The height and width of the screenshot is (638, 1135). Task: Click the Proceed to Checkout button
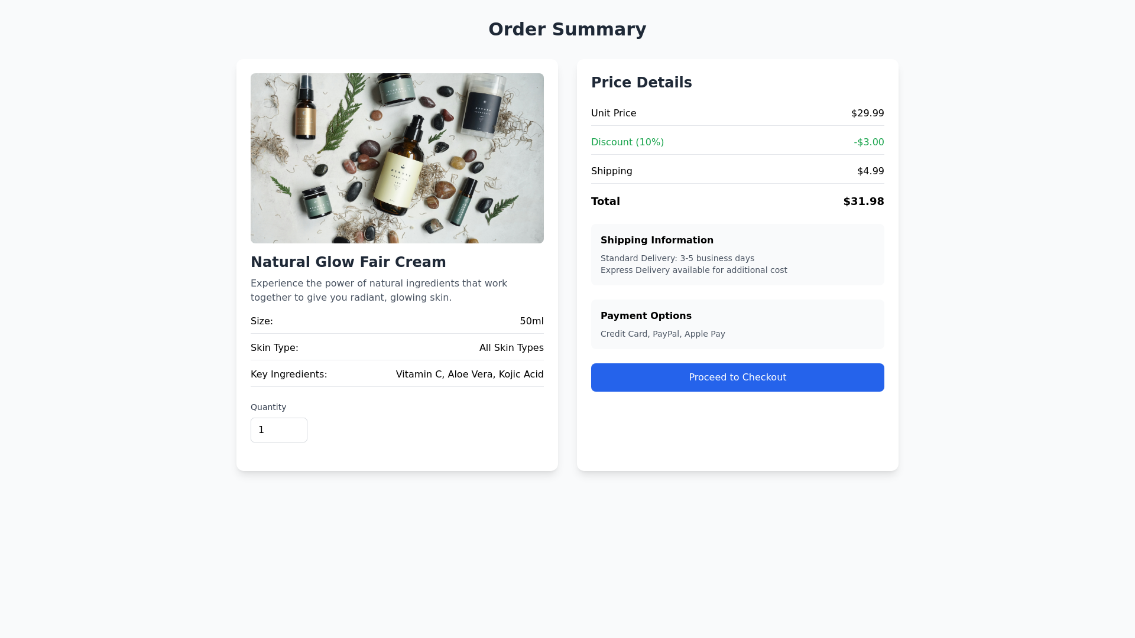tap(737, 377)
